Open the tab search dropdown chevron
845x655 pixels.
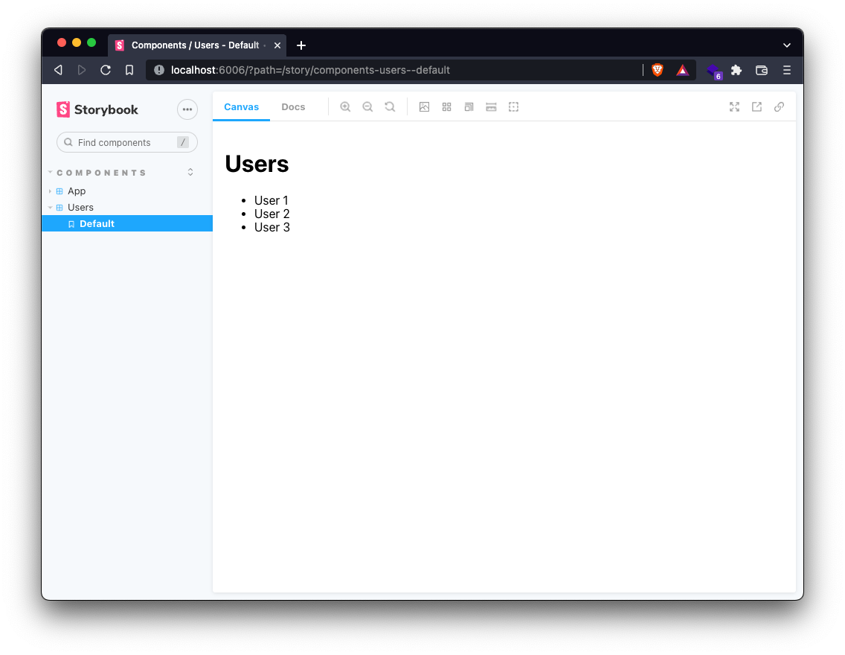tap(787, 45)
